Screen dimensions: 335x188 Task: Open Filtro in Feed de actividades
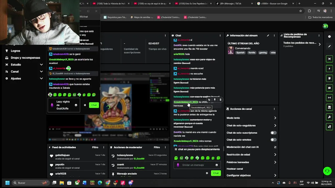tap(95, 147)
